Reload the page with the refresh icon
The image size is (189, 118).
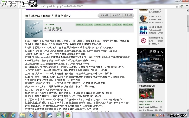coord(11,6)
